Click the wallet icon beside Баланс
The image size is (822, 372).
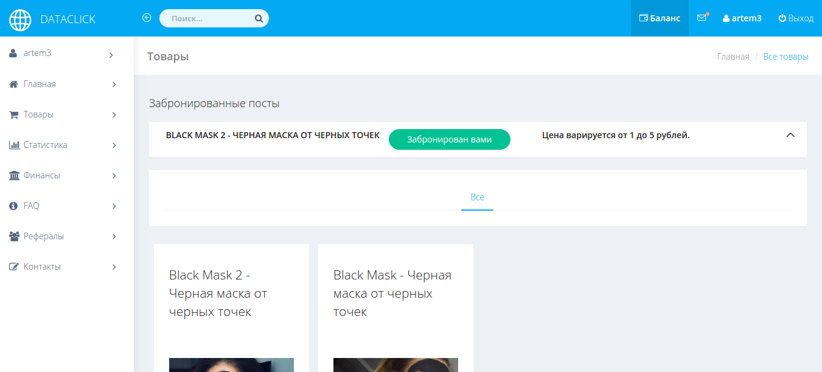point(643,18)
